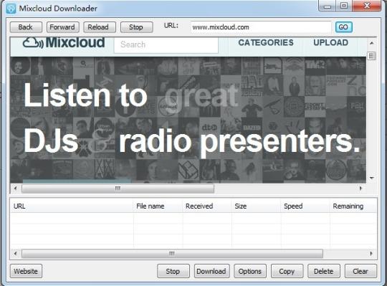Screen dimensions: 387x286
Task: Click the download list scroll-right arrow
Action: [371, 254]
